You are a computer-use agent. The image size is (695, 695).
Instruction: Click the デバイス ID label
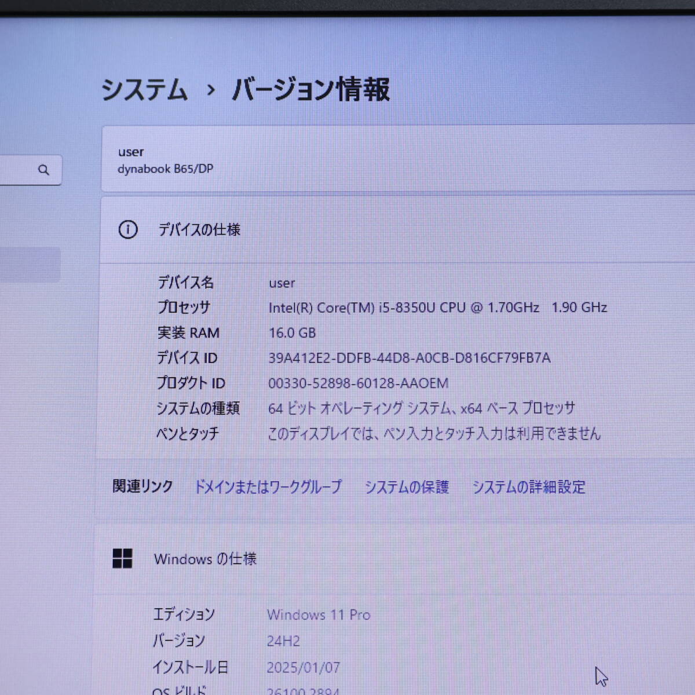[188, 358]
